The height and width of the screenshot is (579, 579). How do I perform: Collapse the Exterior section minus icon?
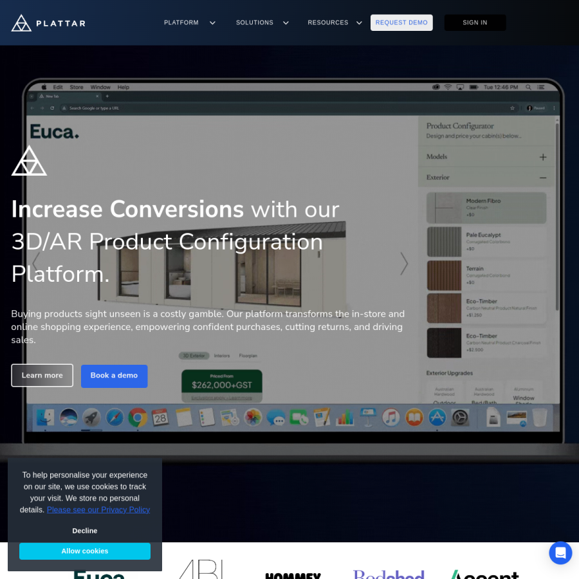coord(543,178)
